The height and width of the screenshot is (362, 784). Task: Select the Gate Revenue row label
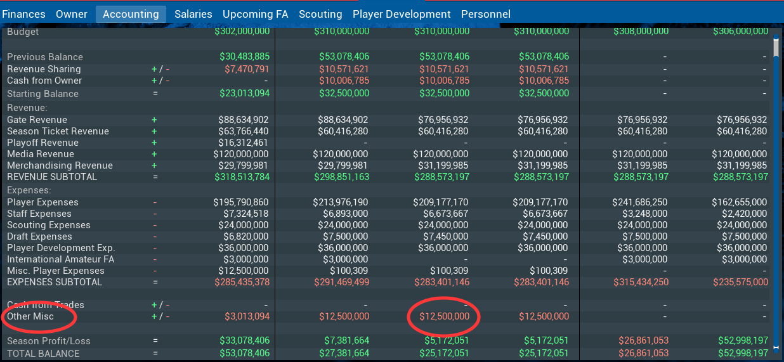pos(37,120)
